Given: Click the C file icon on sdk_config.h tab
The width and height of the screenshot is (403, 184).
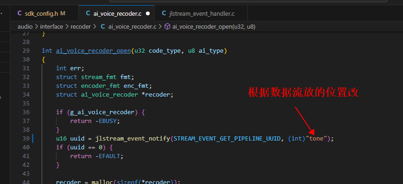Looking at the screenshot, I should pos(19,13).
